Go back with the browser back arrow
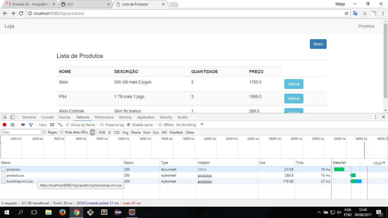The image size is (388, 218). click(5, 13)
